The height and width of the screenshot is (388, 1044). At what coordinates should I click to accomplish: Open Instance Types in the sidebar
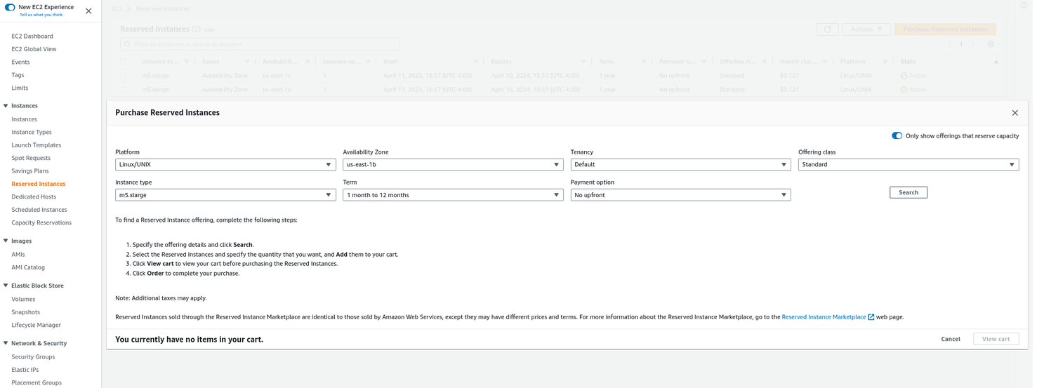click(32, 132)
